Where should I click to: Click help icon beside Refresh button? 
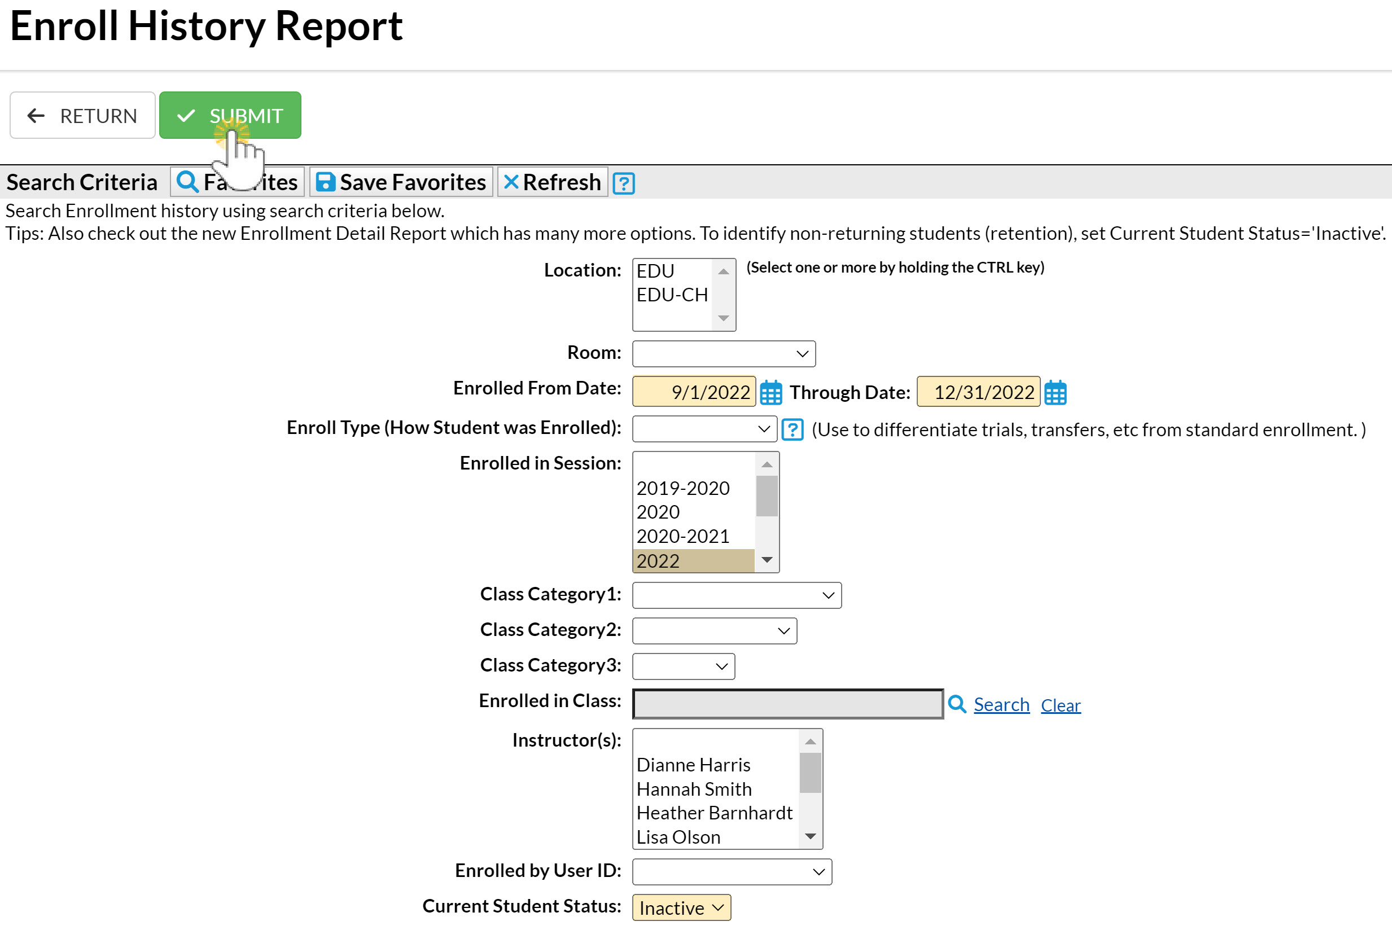pos(624,183)
